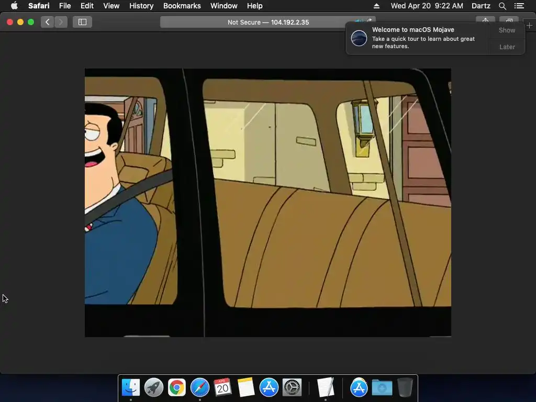The image size is (536, 402).
Task: Show the Safari sidebar
Action: [82, 22]
